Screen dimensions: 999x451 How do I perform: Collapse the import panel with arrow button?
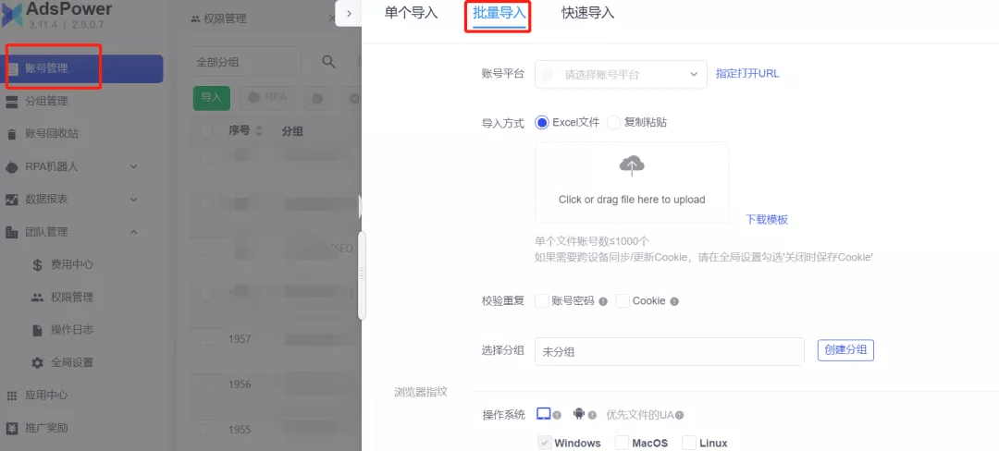(x=349, y=13)
